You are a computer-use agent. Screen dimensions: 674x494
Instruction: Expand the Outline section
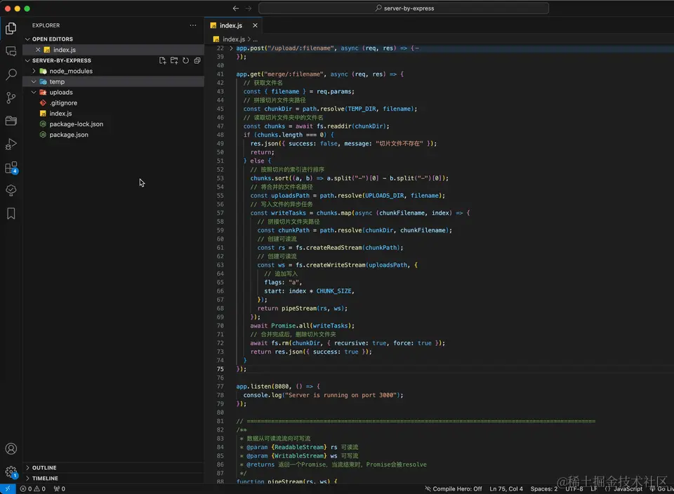pos(44,468)
